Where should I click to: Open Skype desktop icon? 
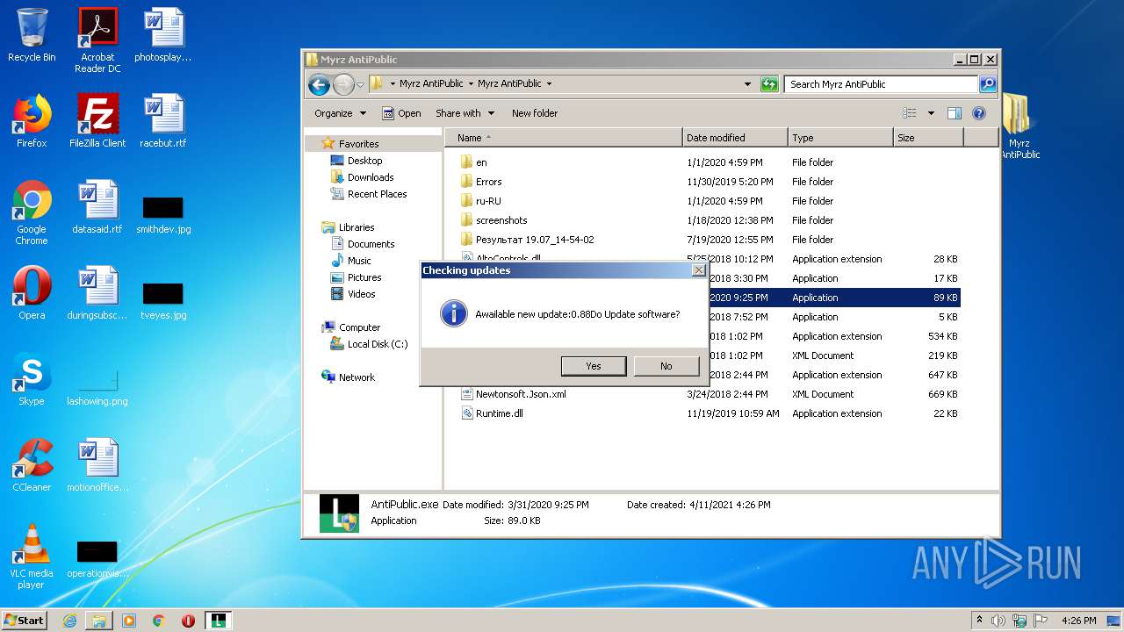tap(32, 379)
